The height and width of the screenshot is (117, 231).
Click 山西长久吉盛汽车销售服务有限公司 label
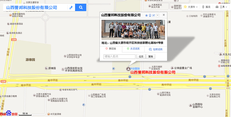coord(59,100)
